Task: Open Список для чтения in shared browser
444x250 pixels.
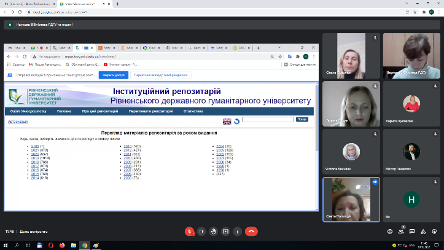Action: [300, 64]
